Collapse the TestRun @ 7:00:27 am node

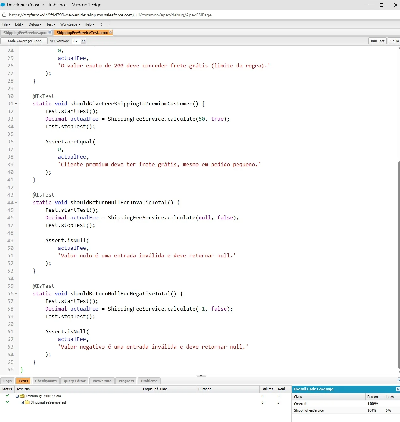17,396
